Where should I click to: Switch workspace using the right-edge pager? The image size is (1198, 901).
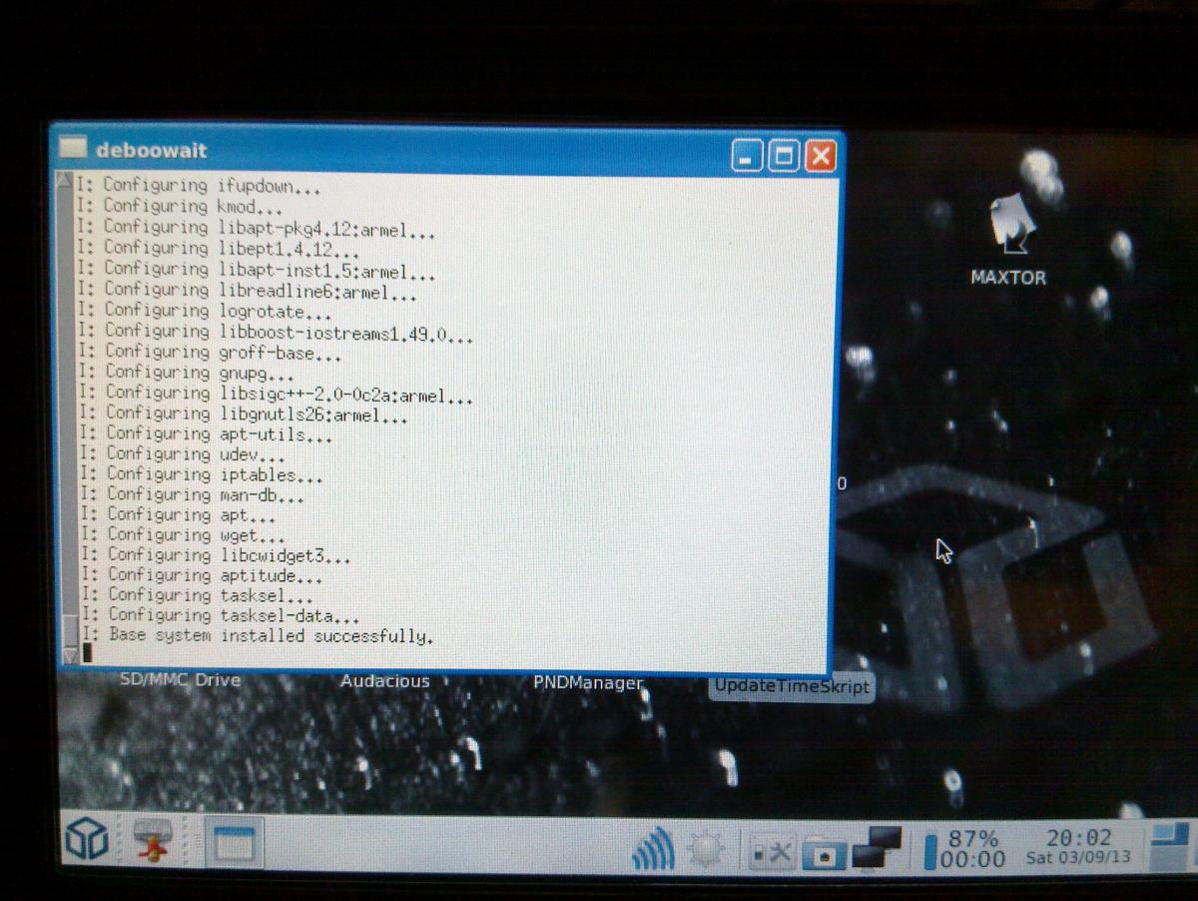click(x=1169, y=847)
